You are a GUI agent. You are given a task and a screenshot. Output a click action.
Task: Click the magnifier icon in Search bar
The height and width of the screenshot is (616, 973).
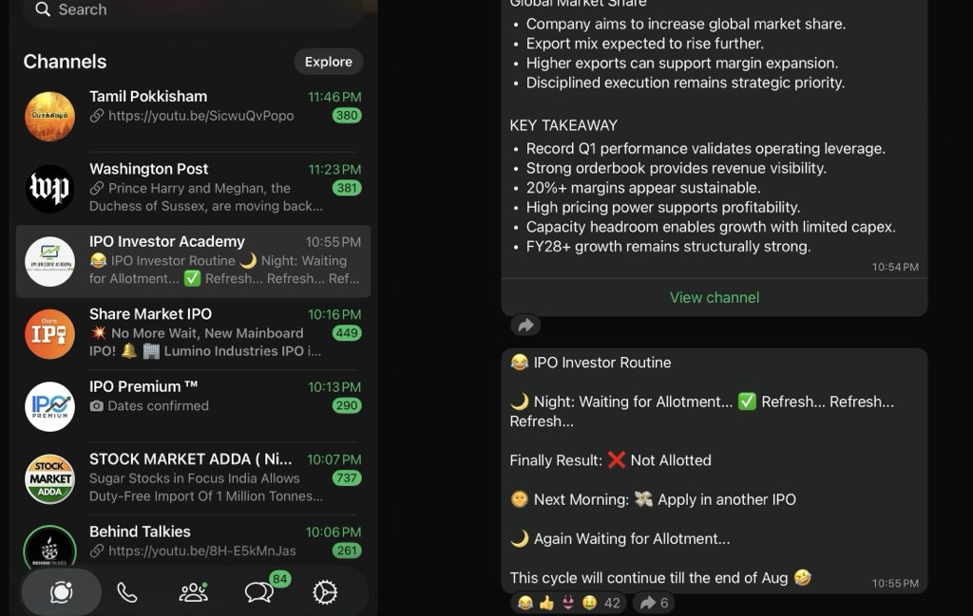tap(42, 9)
